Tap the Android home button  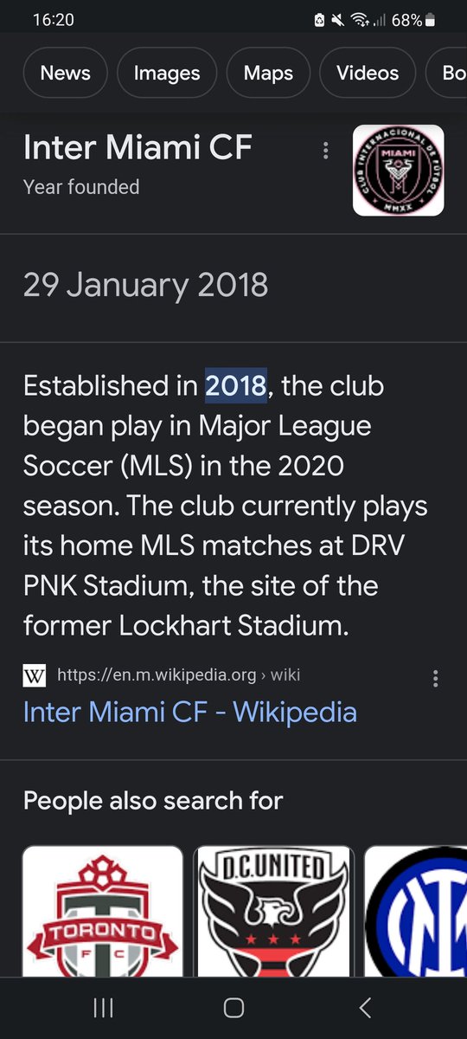[233, 1007]
